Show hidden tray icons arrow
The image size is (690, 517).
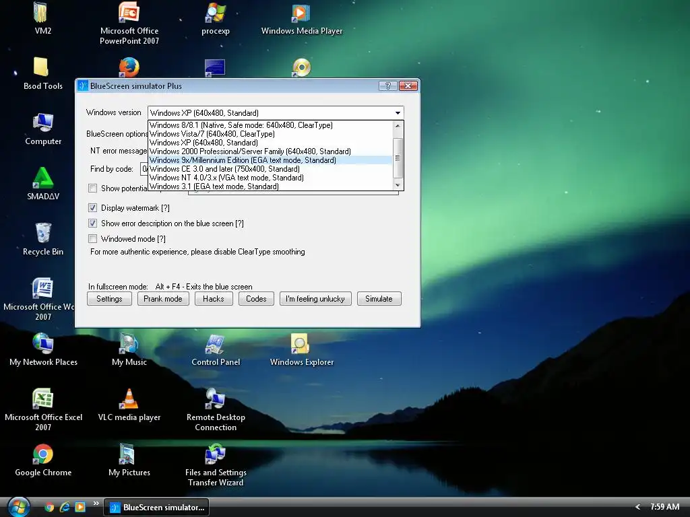point(637,507)
